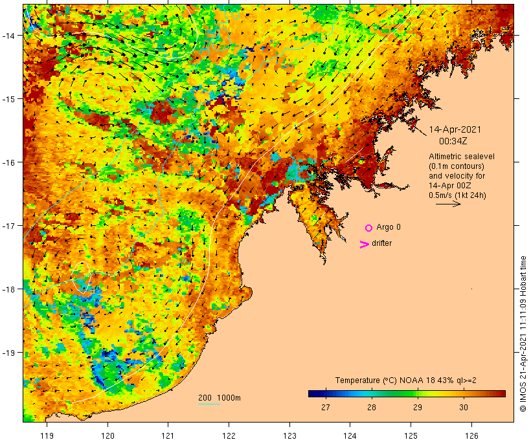Click the time label 00:34Z

point(453,141)
